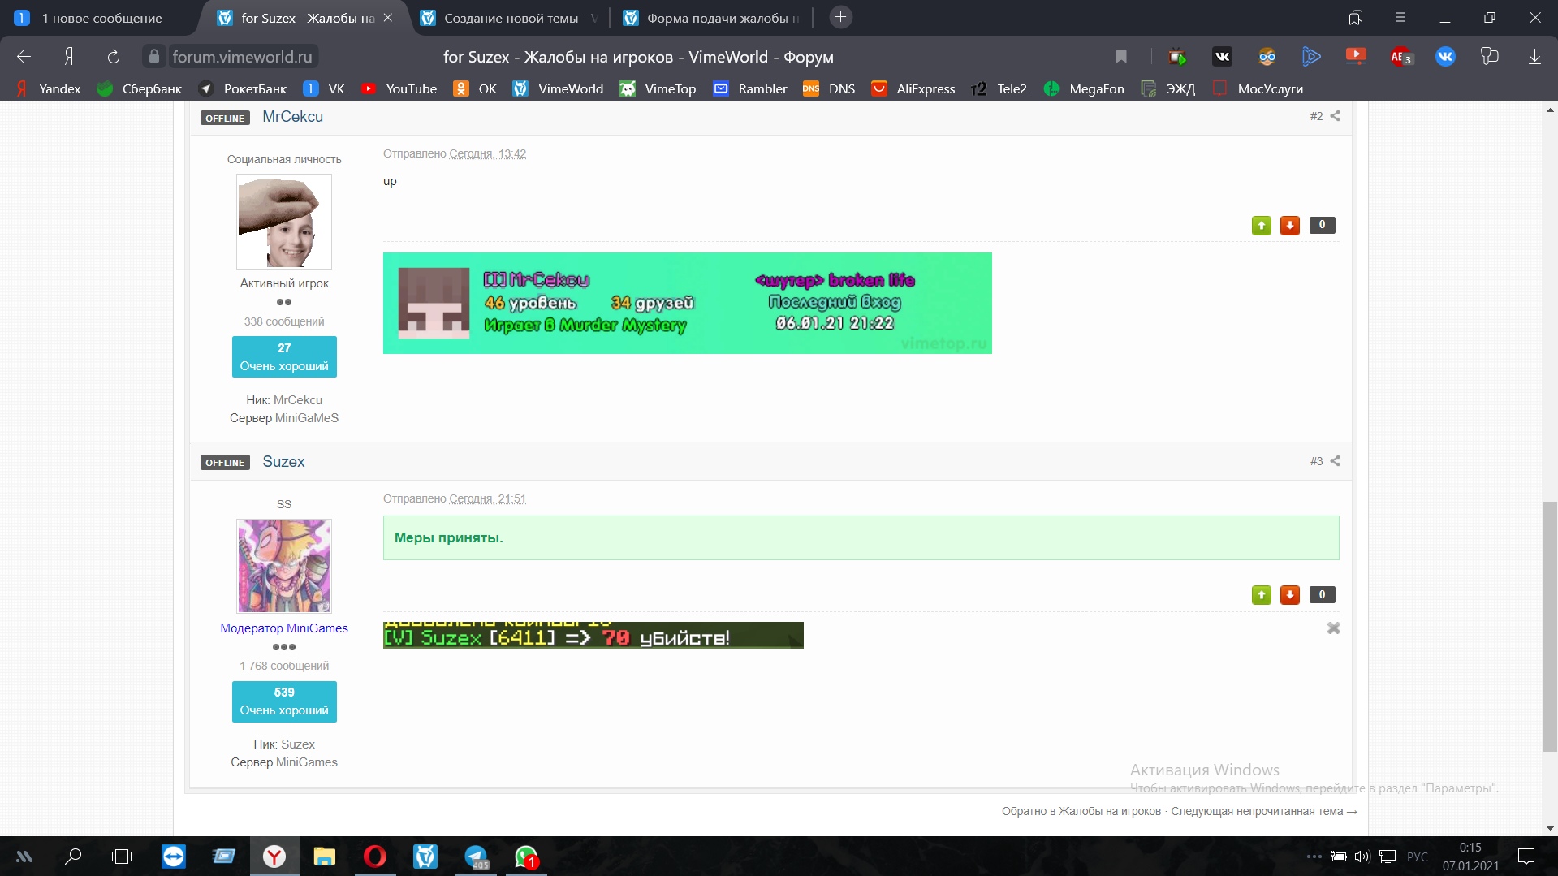The image size is (1558, 876).
Task: Open File Explorer from taskbar
Action: click(325, 857)
